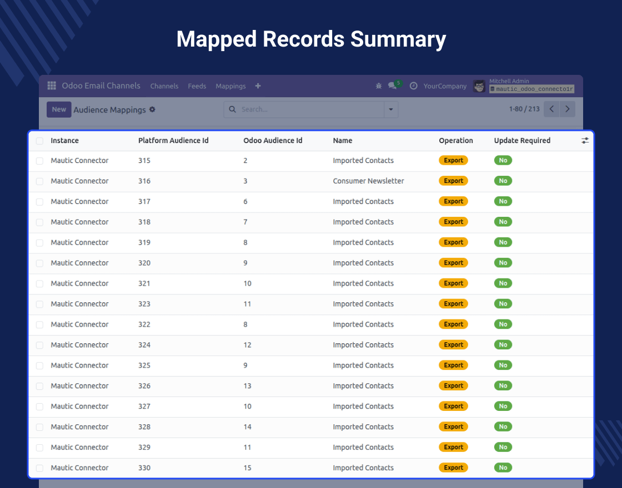Viewport: 622px width, 488px height.
Task: Click the Export badge in row 316
Action: pyautogui.click(x=453, y=181)
